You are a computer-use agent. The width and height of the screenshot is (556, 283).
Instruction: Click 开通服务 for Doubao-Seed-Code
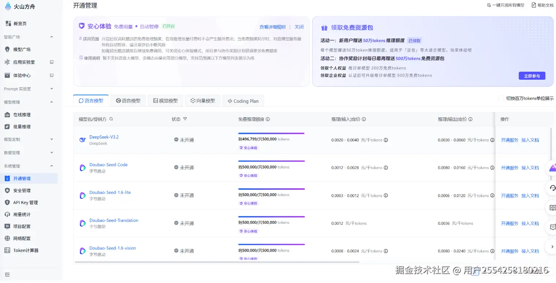tap(510, 168)
